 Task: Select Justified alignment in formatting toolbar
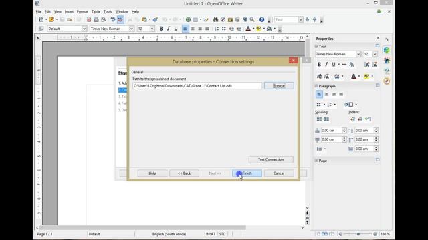point(207,29)
